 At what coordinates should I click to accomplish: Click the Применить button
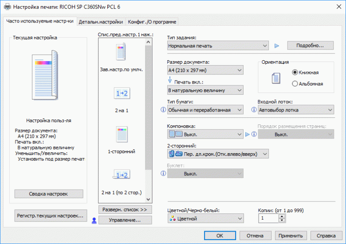[x=291, y=236]
